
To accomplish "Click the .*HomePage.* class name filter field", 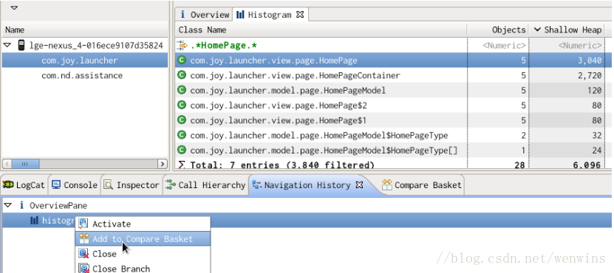I will tap(321, 45).
